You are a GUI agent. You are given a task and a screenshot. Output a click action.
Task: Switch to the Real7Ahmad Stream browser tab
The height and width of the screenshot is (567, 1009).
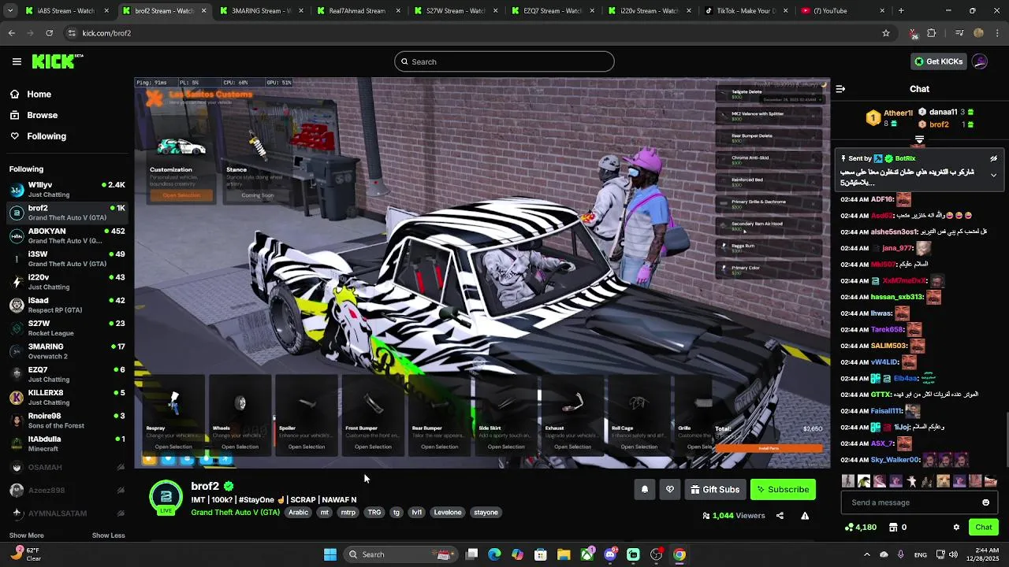pyautogui.click(x=359, y=11)
